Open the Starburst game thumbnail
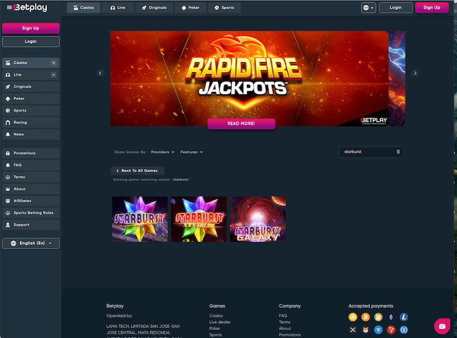Screen dimensions: 457x338 140,219
